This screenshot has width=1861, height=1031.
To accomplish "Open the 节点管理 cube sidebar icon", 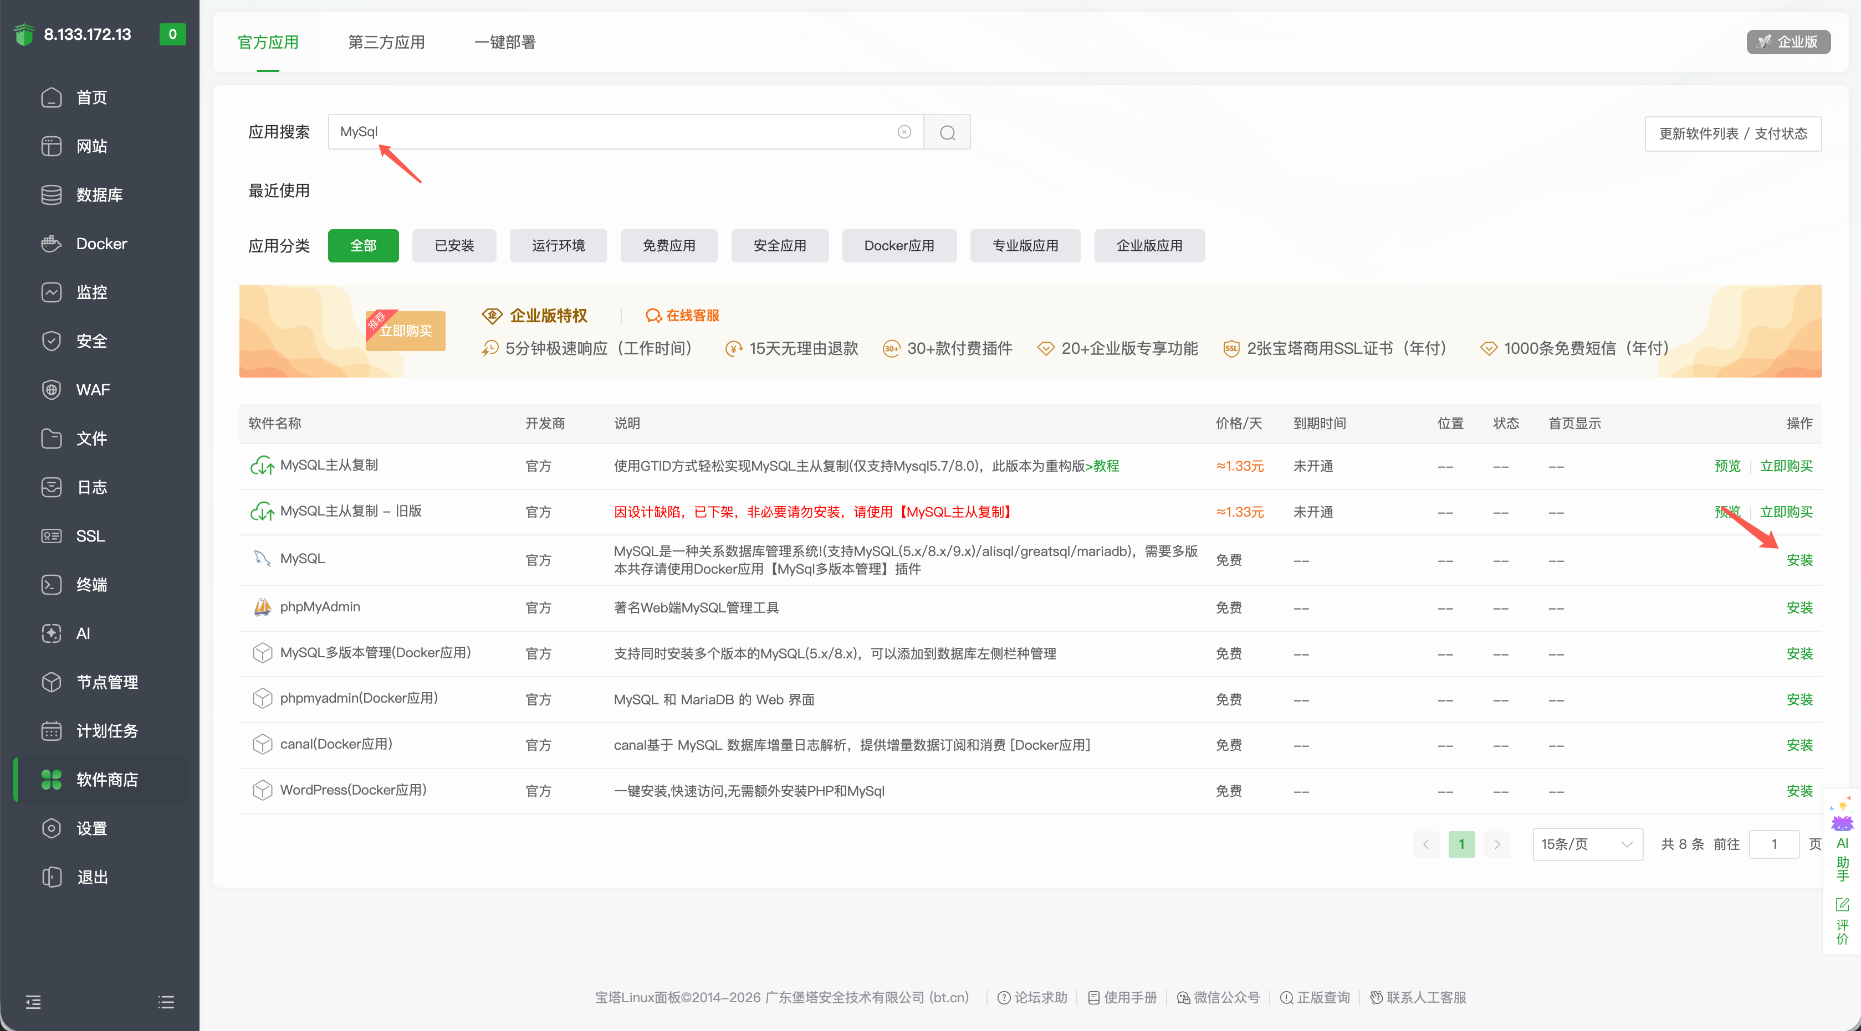I will [52, 682].
